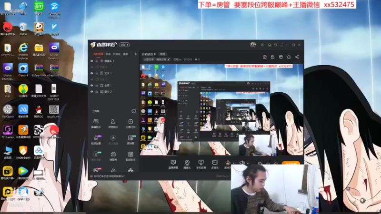Expand the microphone device dropdown arrow
The image size is (381, 214).
tap(234, 163)
